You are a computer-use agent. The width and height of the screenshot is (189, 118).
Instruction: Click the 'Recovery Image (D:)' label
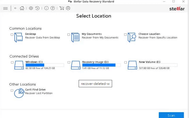point(95,62)
